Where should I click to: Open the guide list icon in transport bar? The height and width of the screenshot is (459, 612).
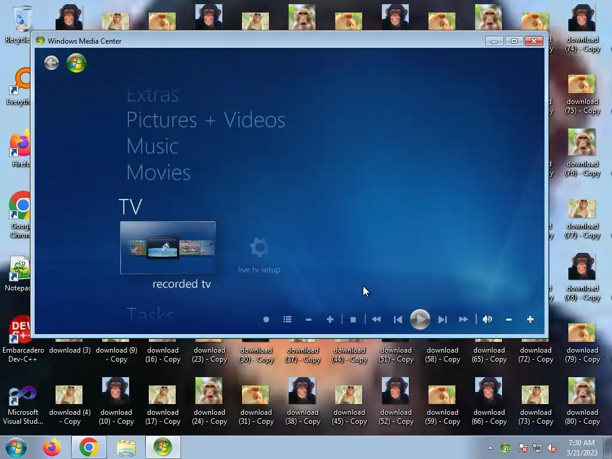pos(287,320)
